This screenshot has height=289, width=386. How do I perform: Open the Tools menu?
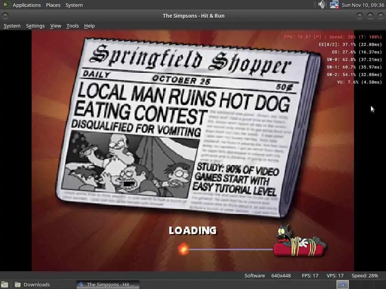tap(73, 26)
